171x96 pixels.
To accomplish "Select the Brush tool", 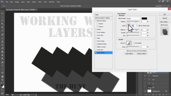I will [x=2, y=38].
